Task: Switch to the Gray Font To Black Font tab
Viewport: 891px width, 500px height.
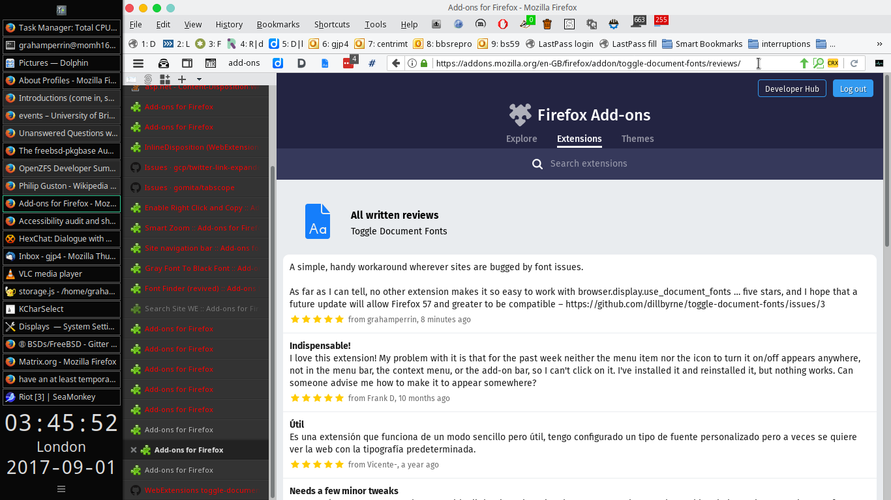Action: coord(196,268)
